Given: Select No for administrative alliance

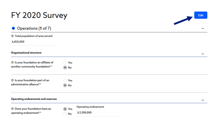Looking at the screenshot, I should click(65, 85).
